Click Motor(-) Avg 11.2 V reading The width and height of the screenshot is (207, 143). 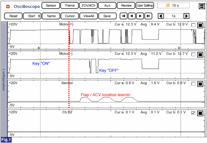click(151, 54)
